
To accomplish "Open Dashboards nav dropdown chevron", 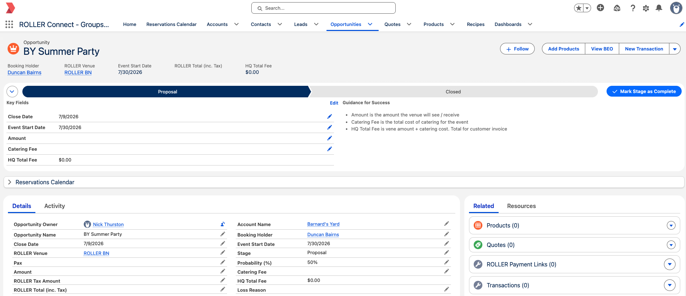I will [x=530, y=25].
